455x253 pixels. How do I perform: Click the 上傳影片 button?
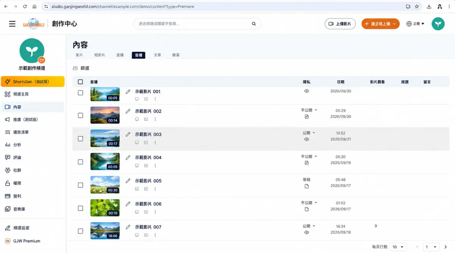(x=340, y=24)
